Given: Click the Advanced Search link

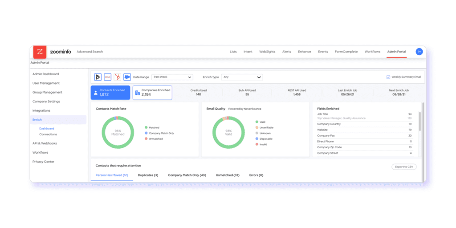Looking at the screenshot, I should point(90,52).
